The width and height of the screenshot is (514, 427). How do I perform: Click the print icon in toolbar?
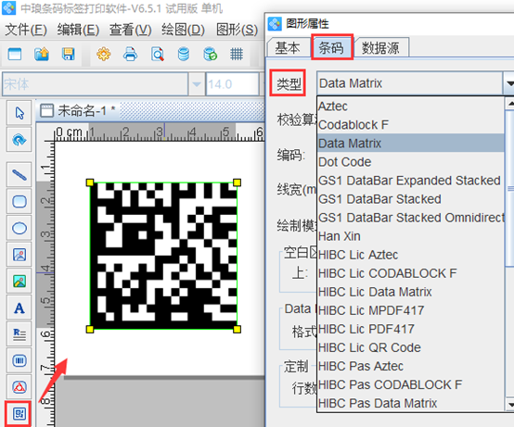(130, 54)
